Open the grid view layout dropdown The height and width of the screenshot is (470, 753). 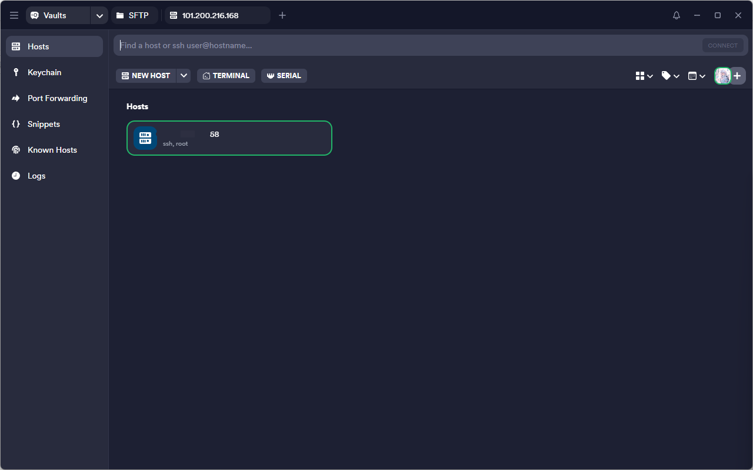[644, 76]
